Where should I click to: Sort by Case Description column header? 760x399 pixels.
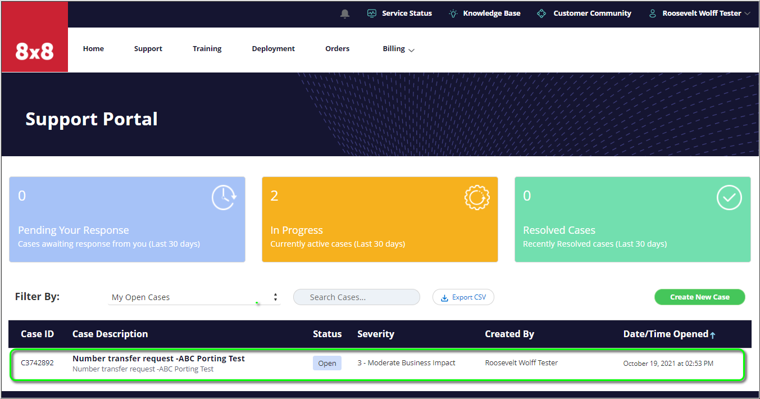coord(110,334)
